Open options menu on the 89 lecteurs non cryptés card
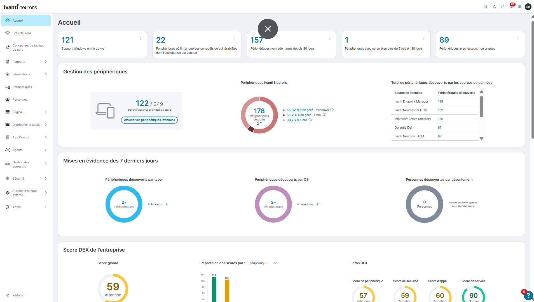534x302 pixels. (518, 38)
